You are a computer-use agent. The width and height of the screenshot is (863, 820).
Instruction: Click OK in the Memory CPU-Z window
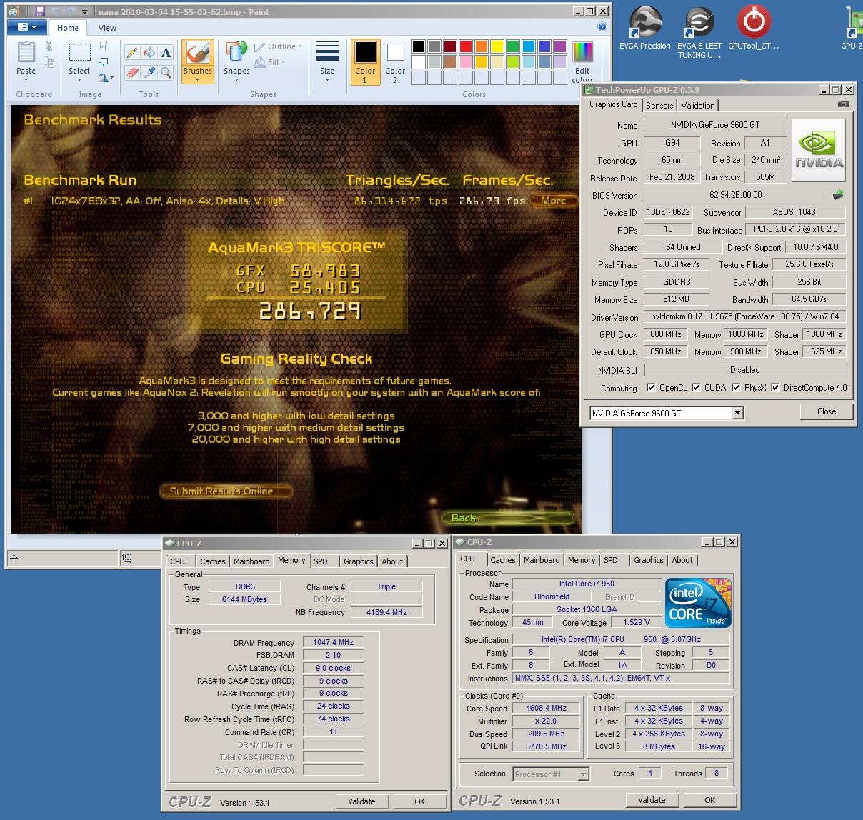click(420, 801)
